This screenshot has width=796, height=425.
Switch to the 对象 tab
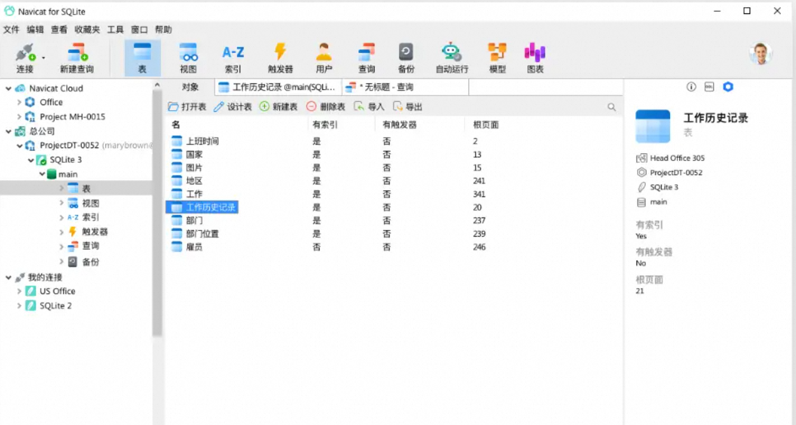coord(190,87)
